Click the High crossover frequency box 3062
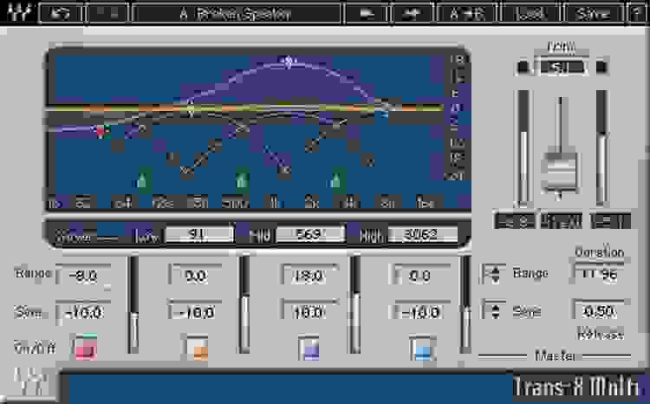Image resolution: width=650 pixels, height=404 pixels. pyautogui.click(x=422, y=234)
